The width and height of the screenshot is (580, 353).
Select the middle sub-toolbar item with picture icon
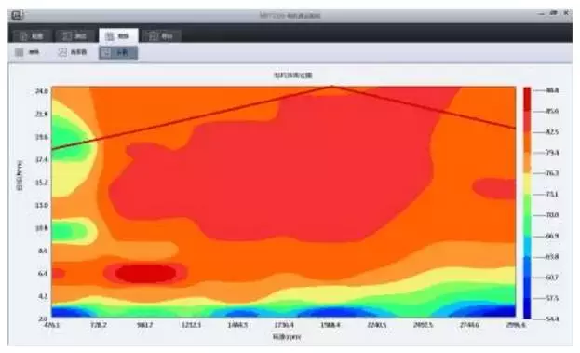(73, 52)
